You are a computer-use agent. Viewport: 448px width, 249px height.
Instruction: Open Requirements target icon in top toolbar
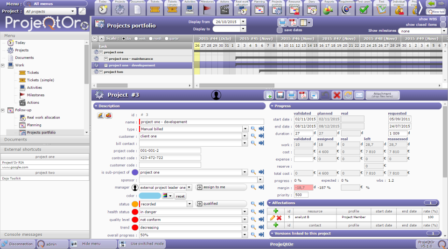[x=347, y=9]
